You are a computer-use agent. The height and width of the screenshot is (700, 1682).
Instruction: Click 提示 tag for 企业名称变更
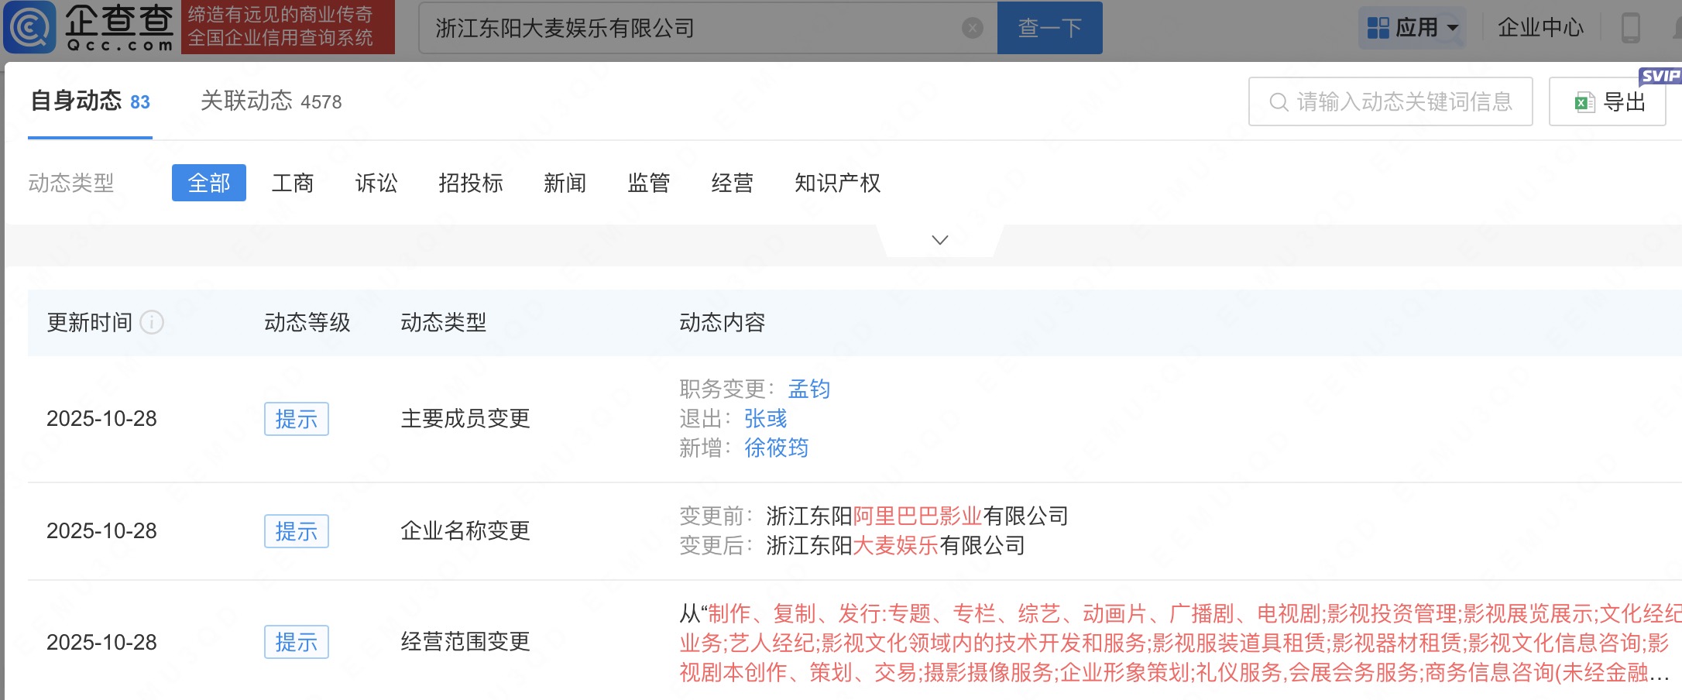pos(296,531)
